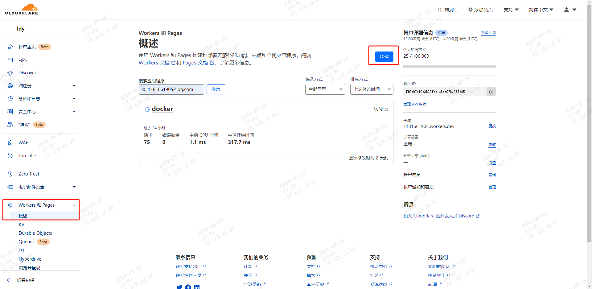This screenshot has width=592, height=289.
Task: Click the Workers 和 Pages sidebar icon
Action: click(10, 205)
